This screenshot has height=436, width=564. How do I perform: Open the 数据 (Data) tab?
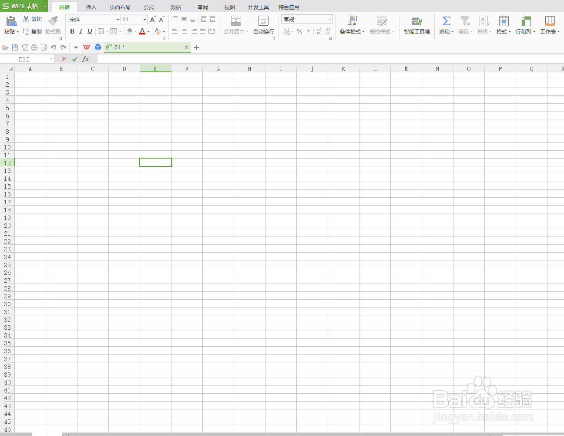(176, 7)
